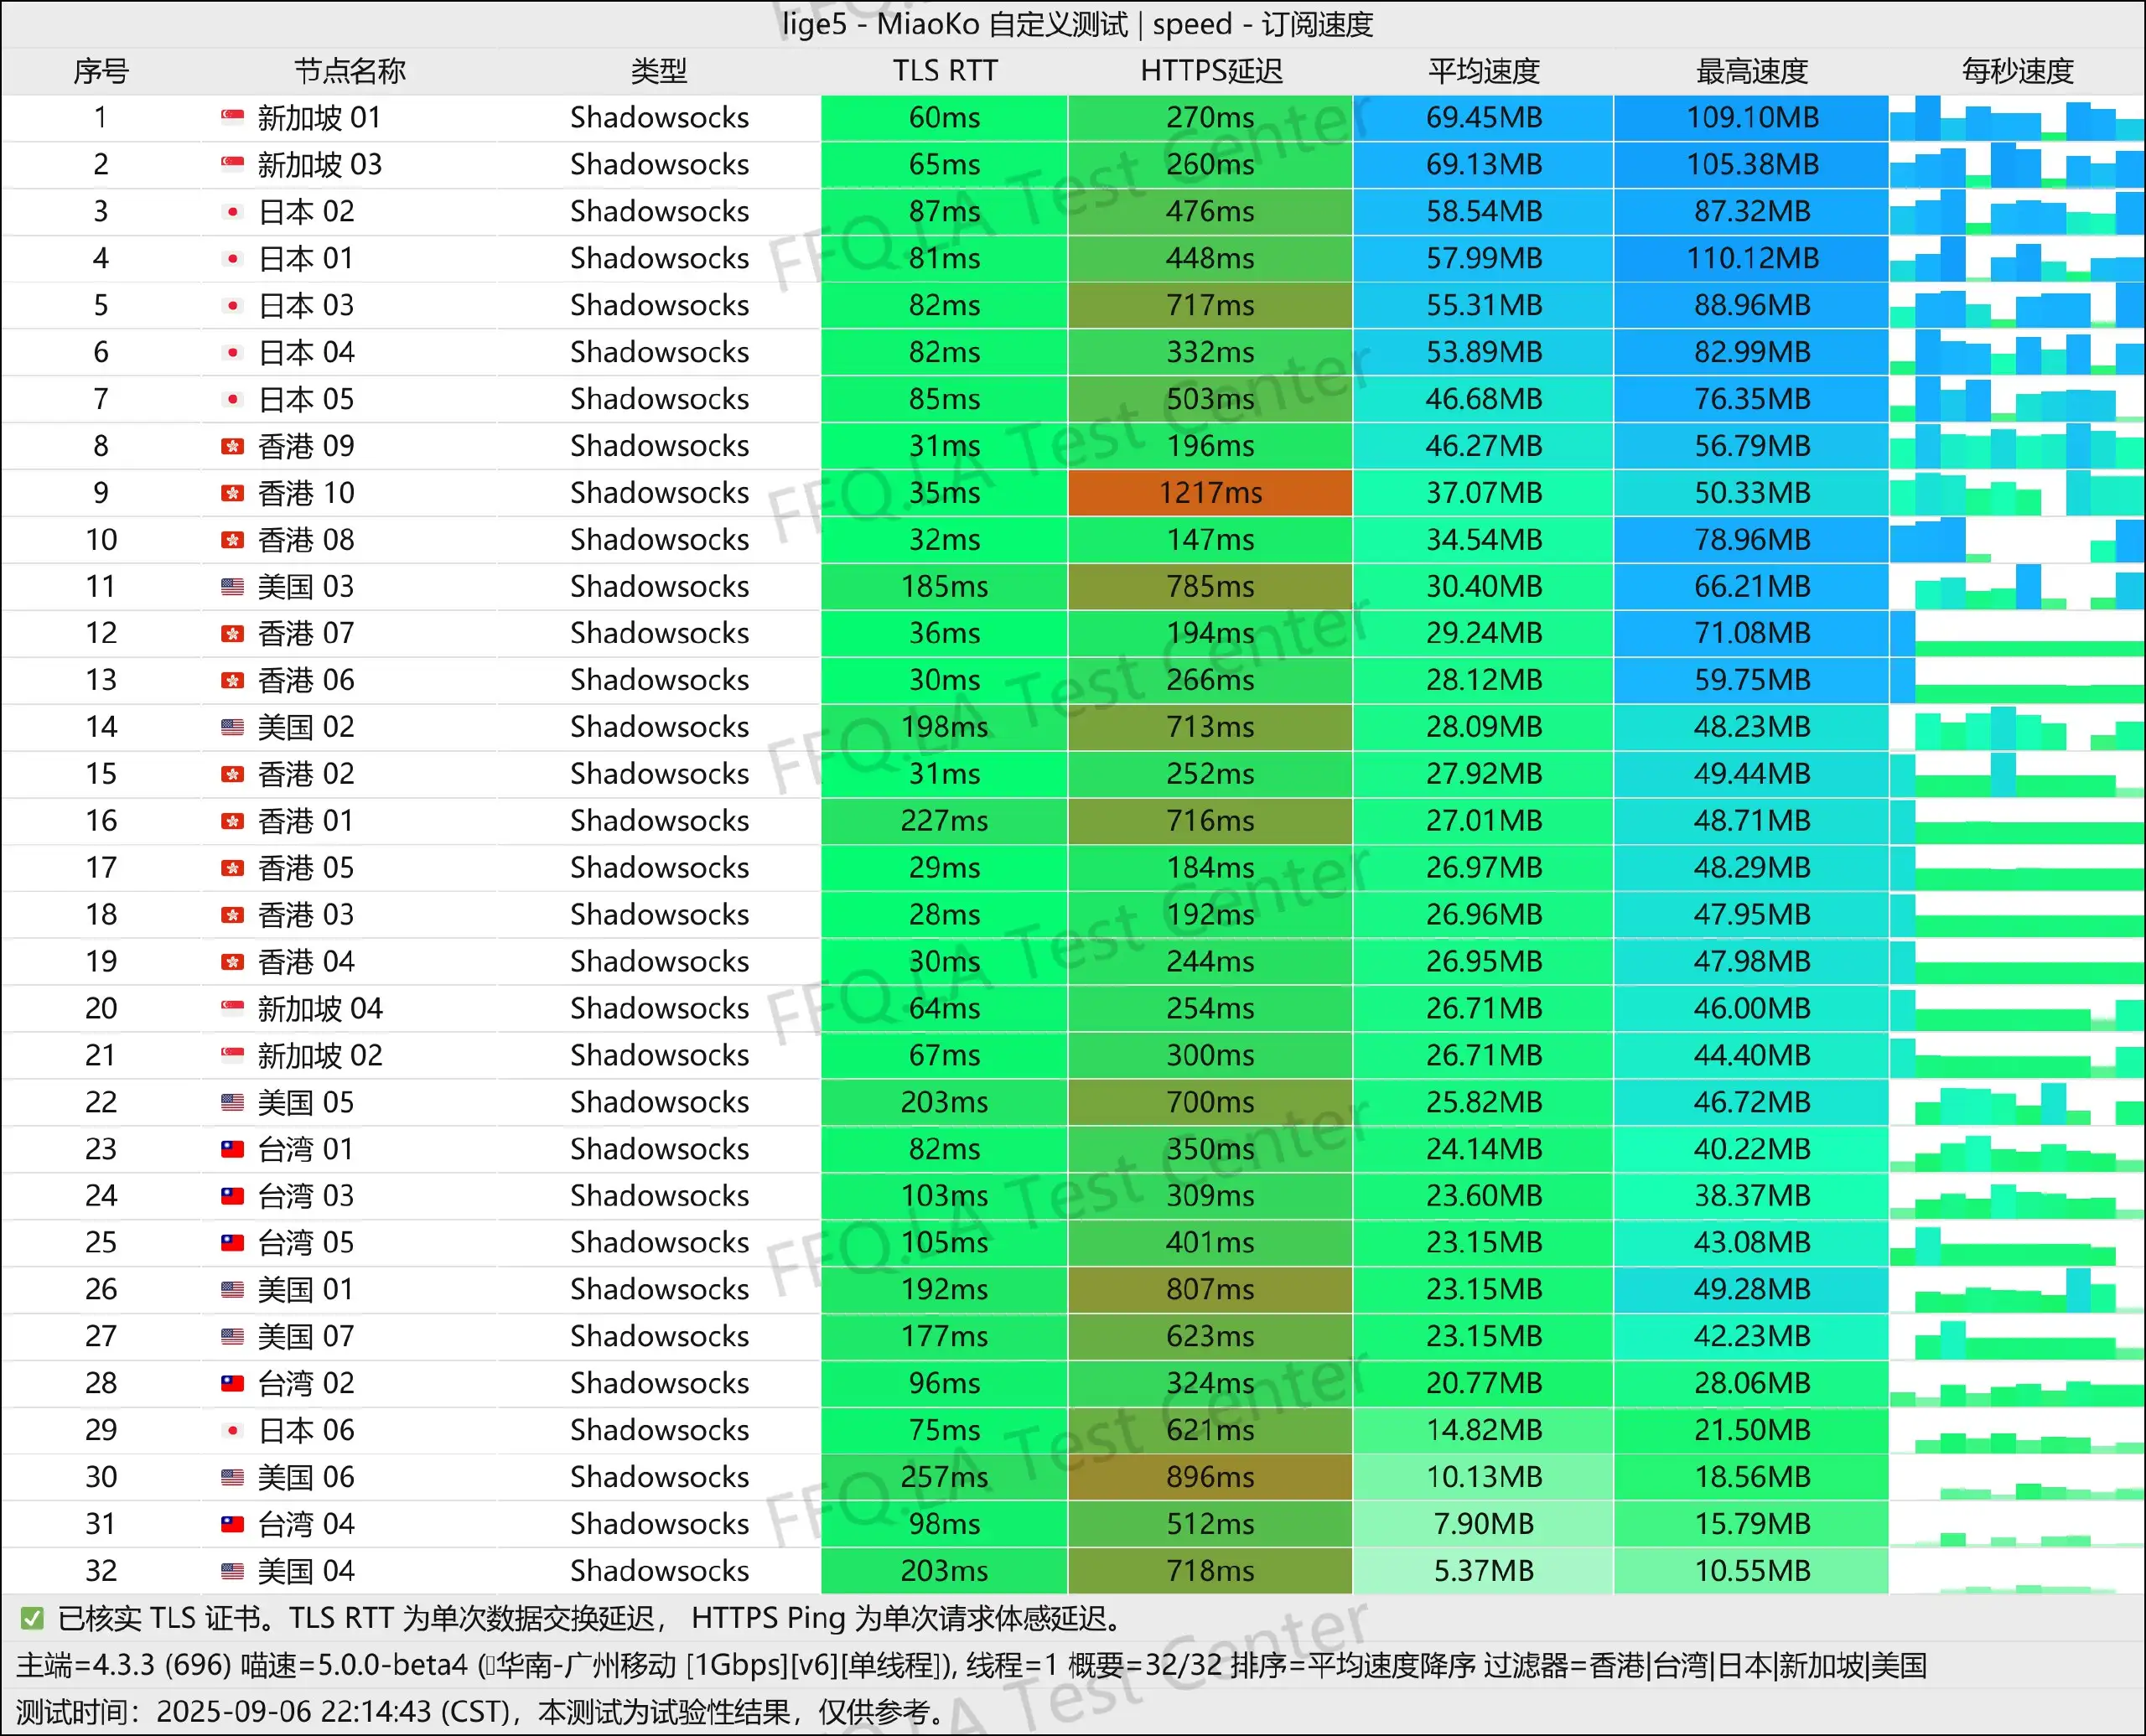Click the 节点名称 column header

(350, 71)
